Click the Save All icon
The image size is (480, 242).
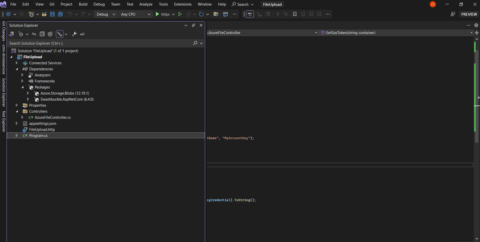[x=60, y=14]
